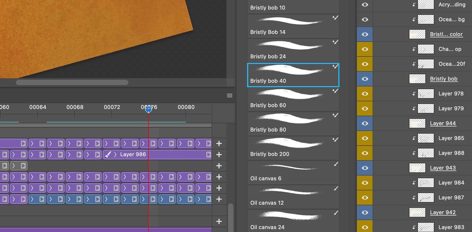Select the Bristly bob 40 brush preset
The image size is (472, 232).
(293, 75)
